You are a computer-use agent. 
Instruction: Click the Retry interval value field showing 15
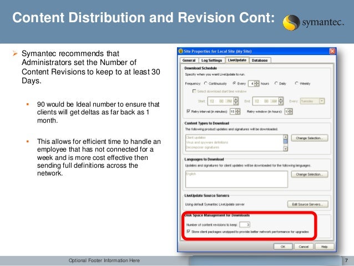click(232, 112)
